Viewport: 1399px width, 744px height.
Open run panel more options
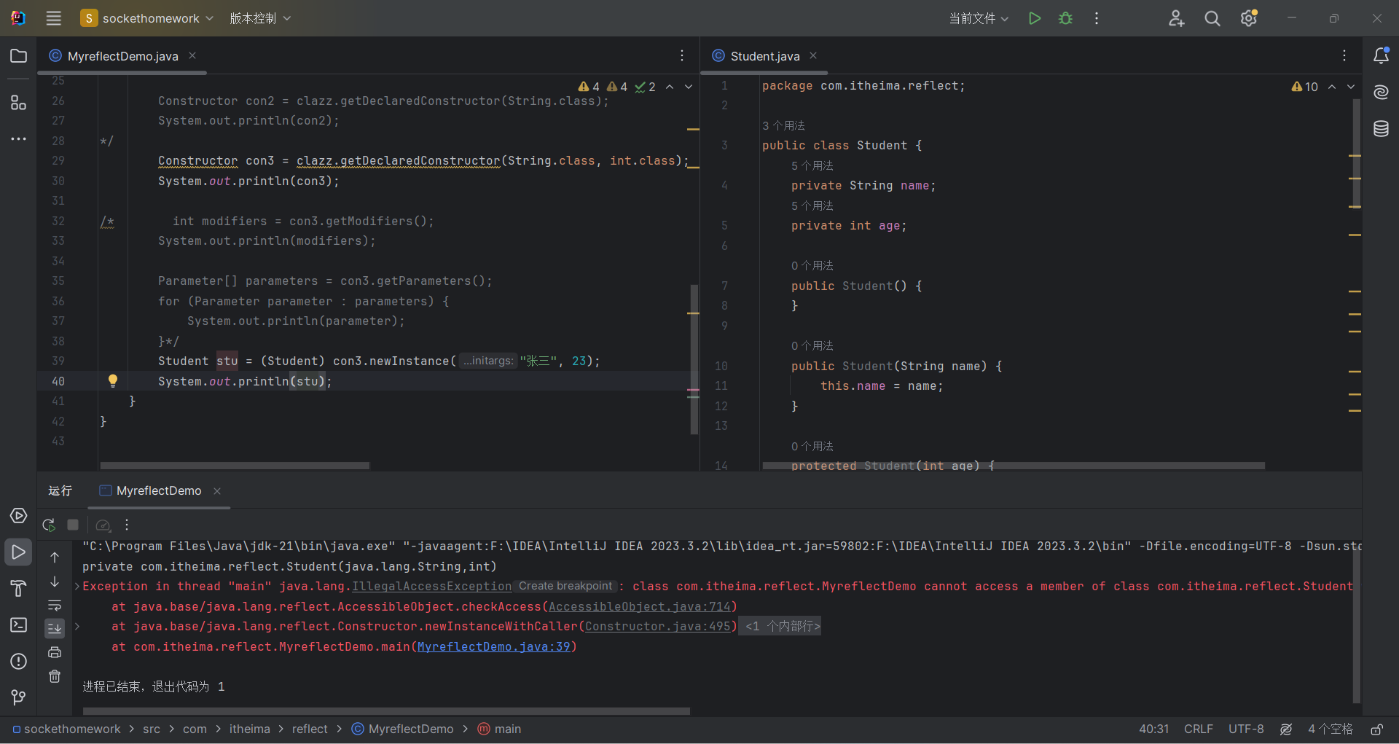coord(127,525)
